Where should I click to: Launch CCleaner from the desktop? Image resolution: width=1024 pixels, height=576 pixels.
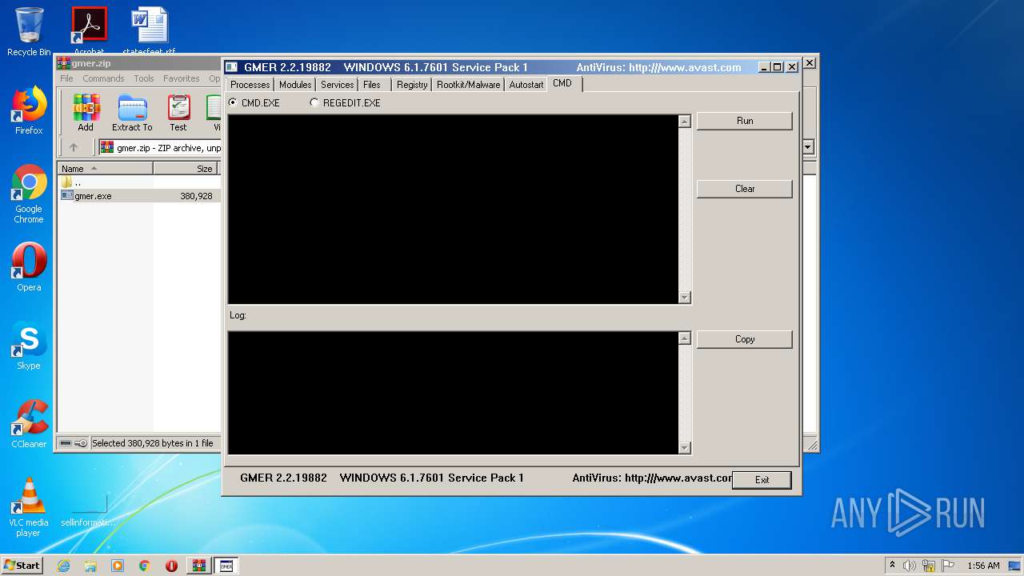[x=29, y=424]
